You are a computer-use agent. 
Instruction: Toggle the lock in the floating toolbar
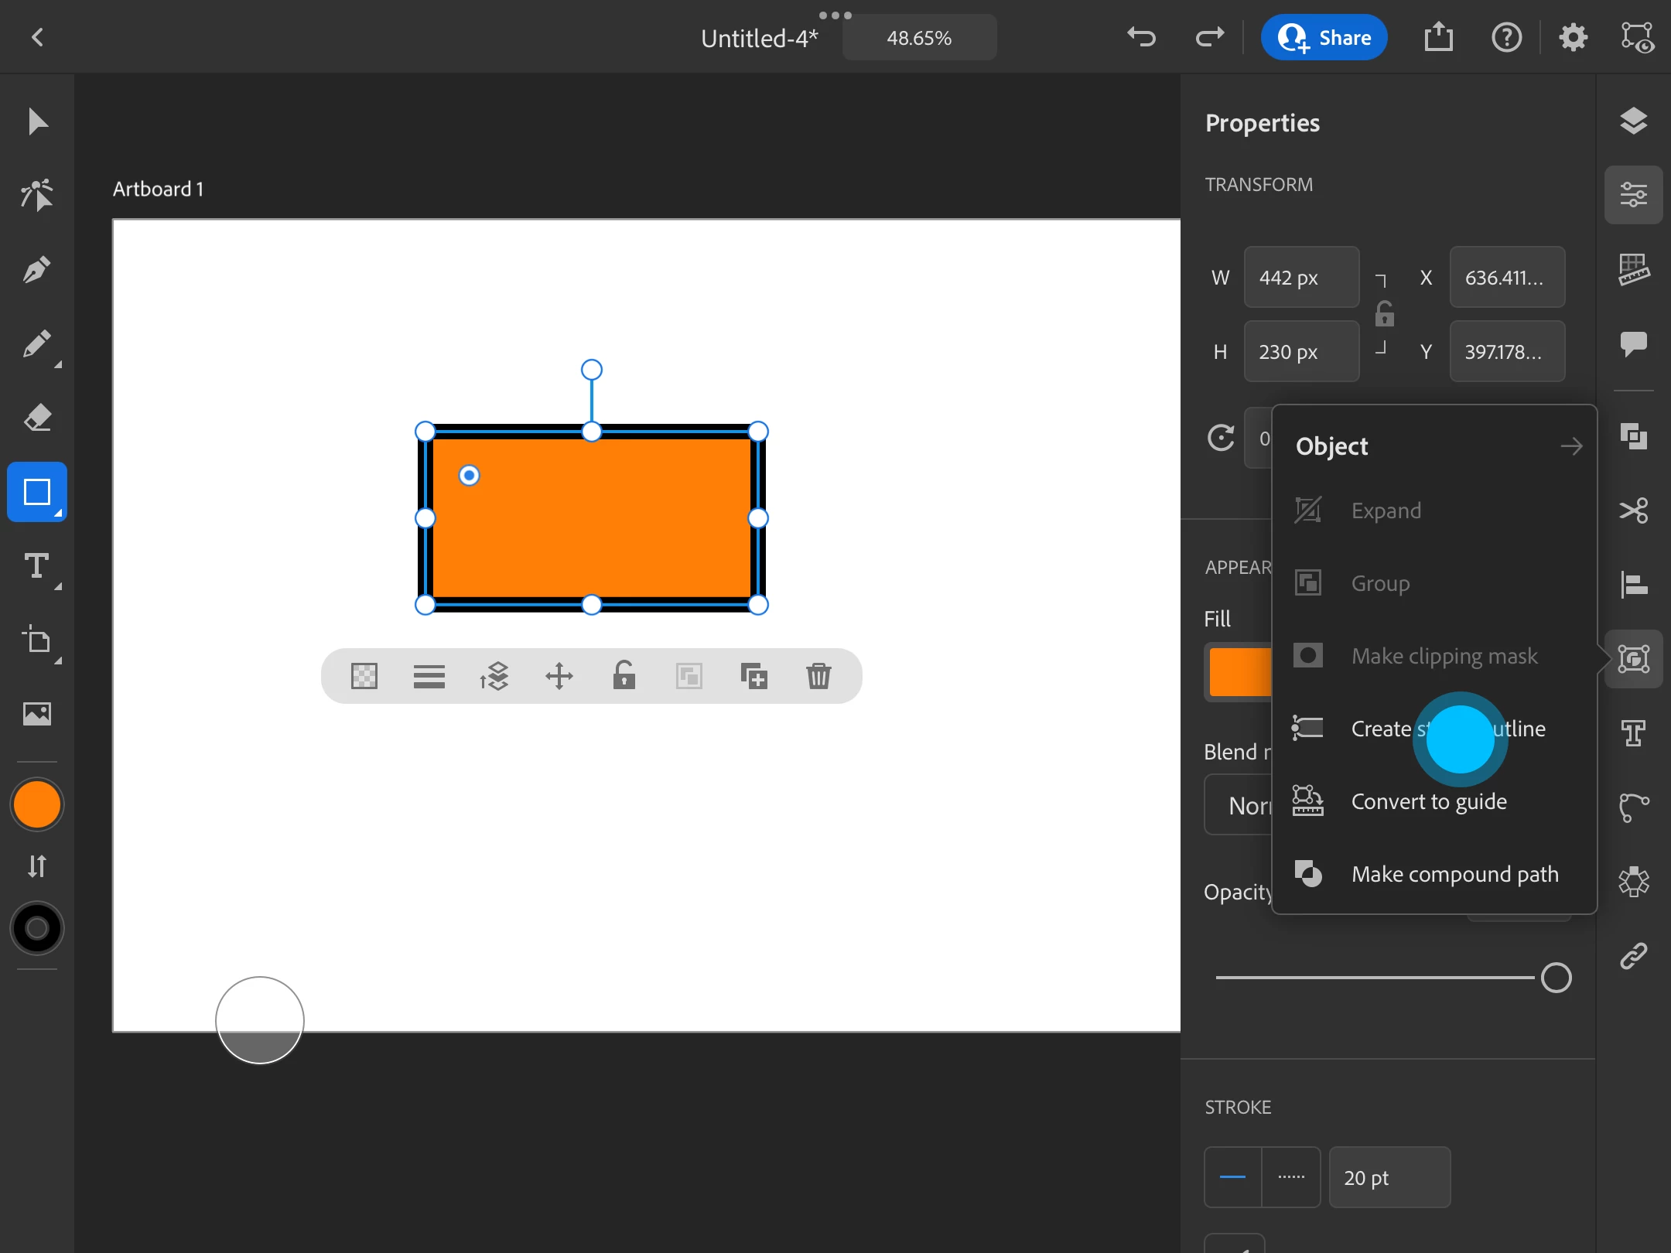point(624,676)
